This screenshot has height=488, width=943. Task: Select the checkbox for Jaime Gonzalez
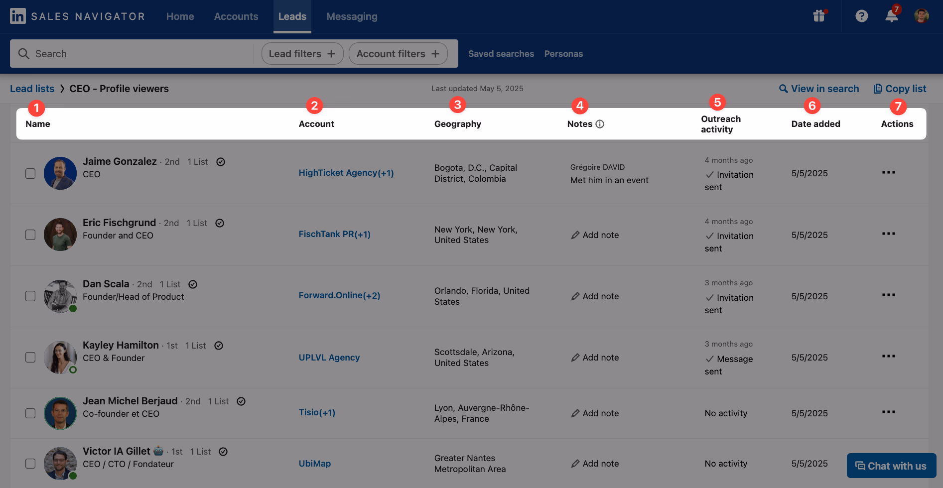pos(30,173)
